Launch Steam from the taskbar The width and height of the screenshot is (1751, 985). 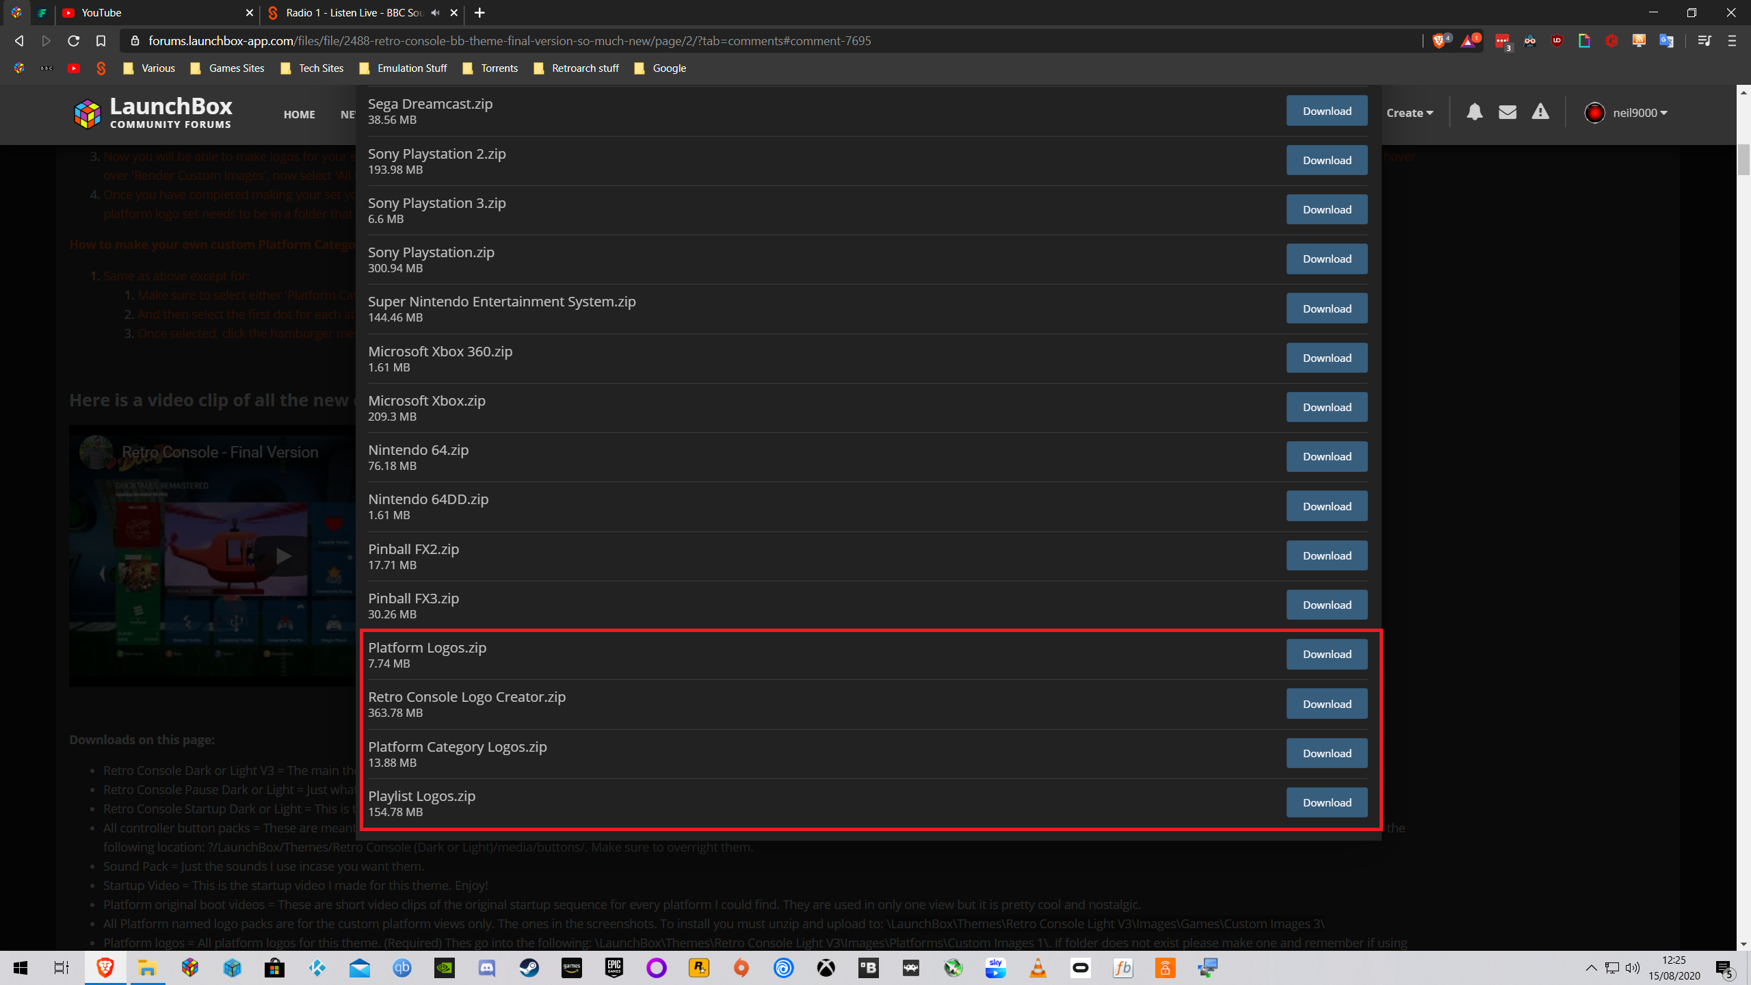529,968
